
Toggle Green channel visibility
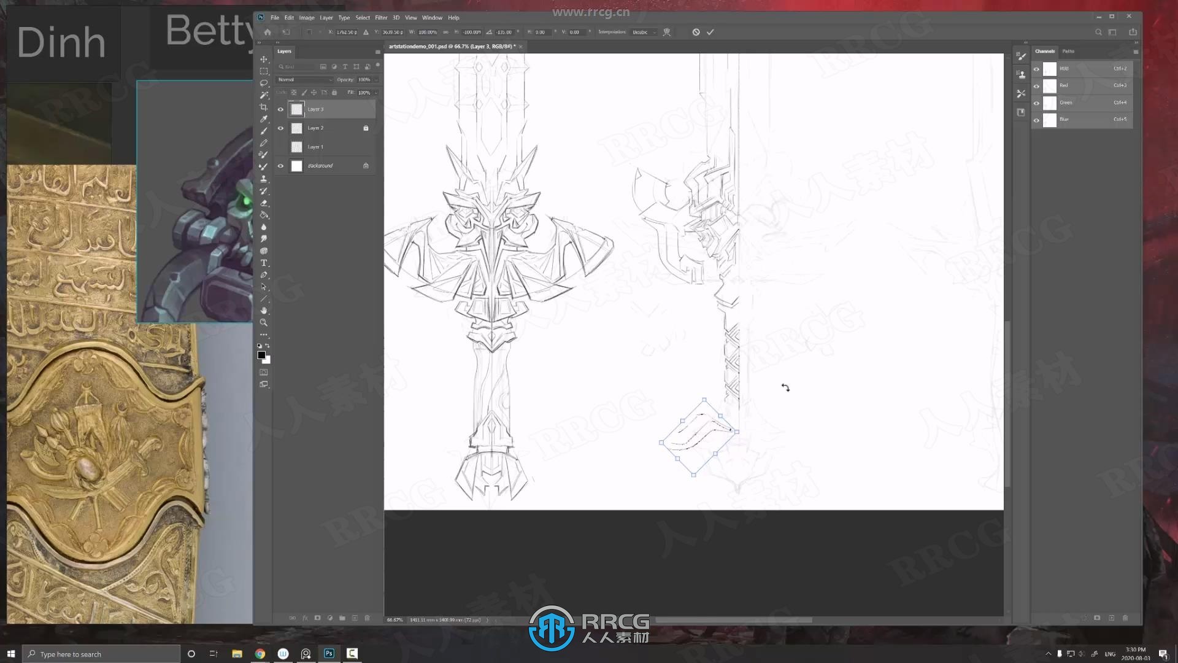click(1037, 103)
